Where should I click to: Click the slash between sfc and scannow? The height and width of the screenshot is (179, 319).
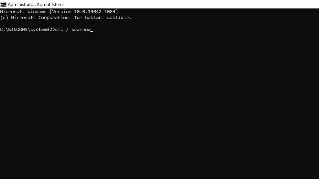click(67, 30)
